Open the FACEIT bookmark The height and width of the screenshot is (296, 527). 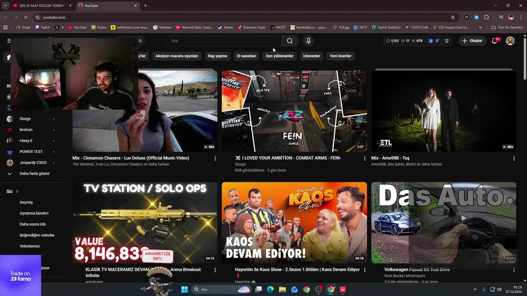pyautogui.click(x=278, y=28)
